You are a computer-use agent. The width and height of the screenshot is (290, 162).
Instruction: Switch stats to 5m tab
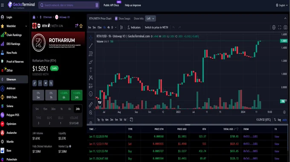pyautogui.click(x=37, y=109)
